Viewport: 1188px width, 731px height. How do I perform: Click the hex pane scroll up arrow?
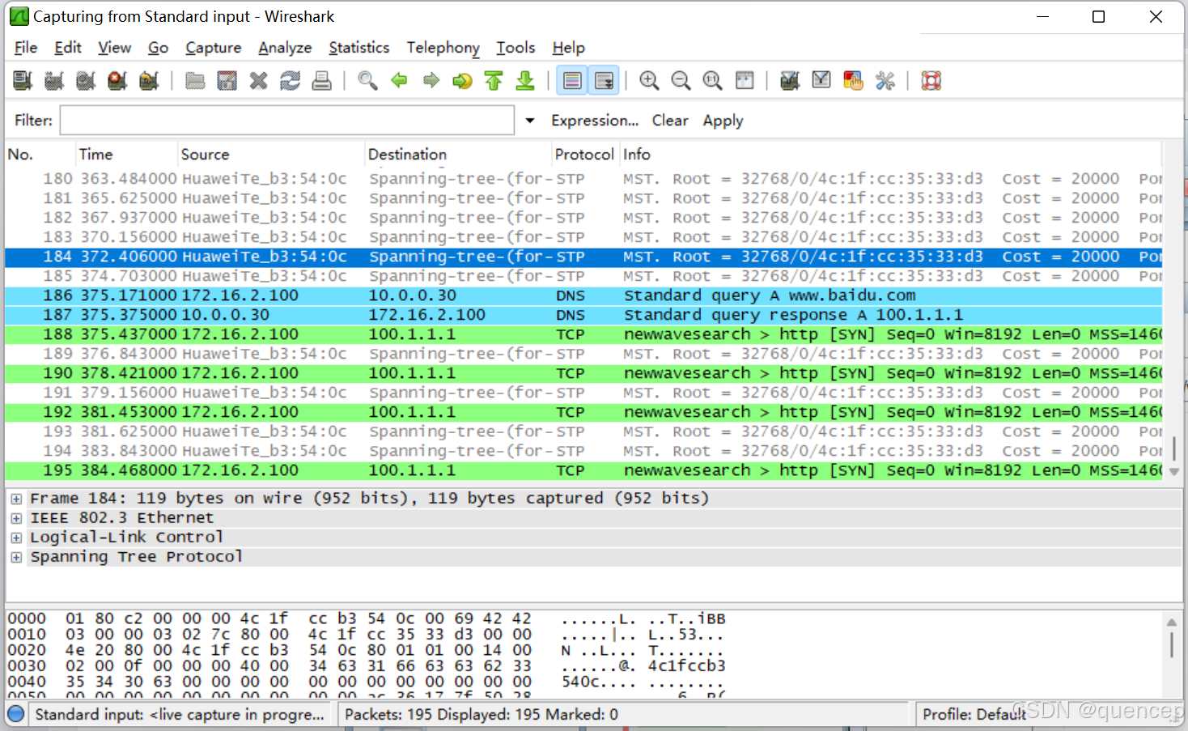tap(1171, 623)
